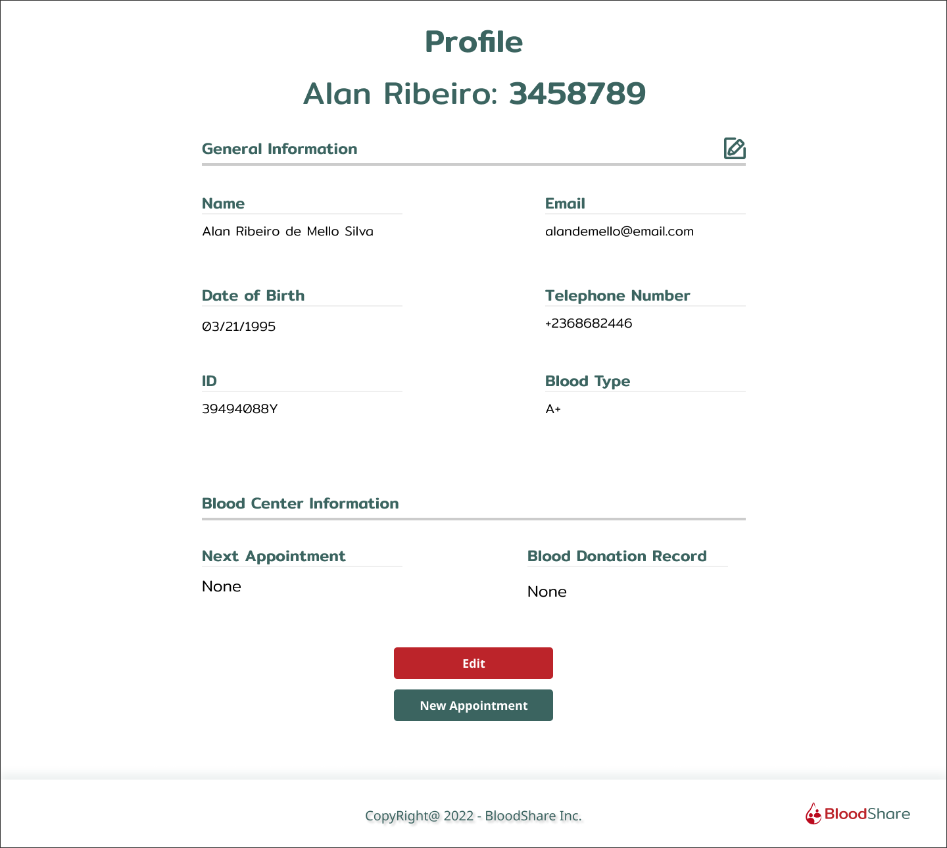This screenshot has height=848, width=947.
Task: Open the New Appointment button
Action: tap(473, 705)
